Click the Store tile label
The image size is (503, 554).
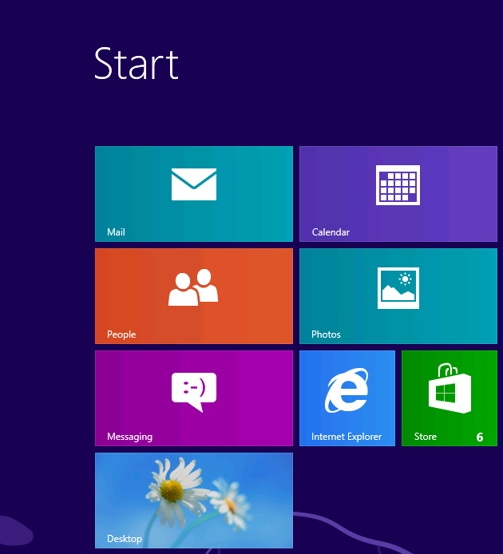pos(426,437)
